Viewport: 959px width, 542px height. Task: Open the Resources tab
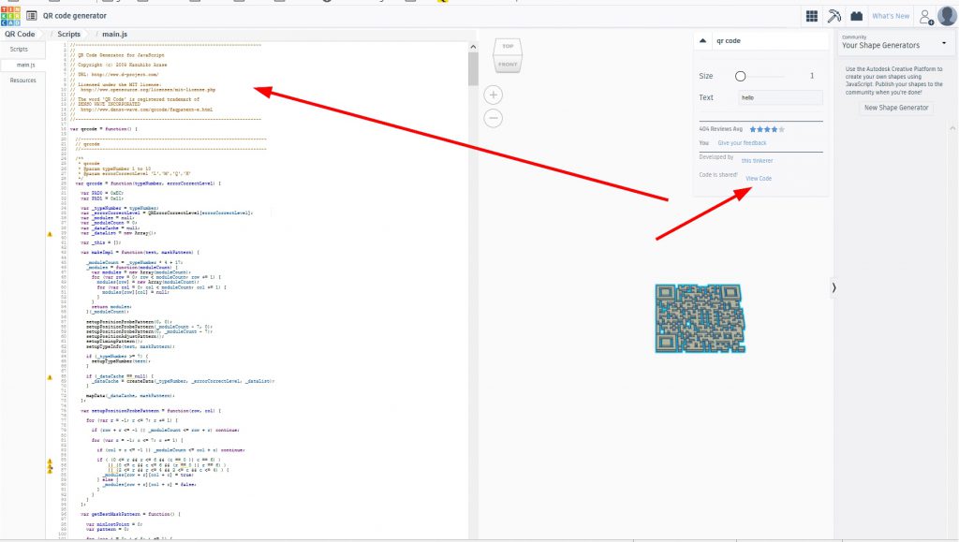point(22,81)
